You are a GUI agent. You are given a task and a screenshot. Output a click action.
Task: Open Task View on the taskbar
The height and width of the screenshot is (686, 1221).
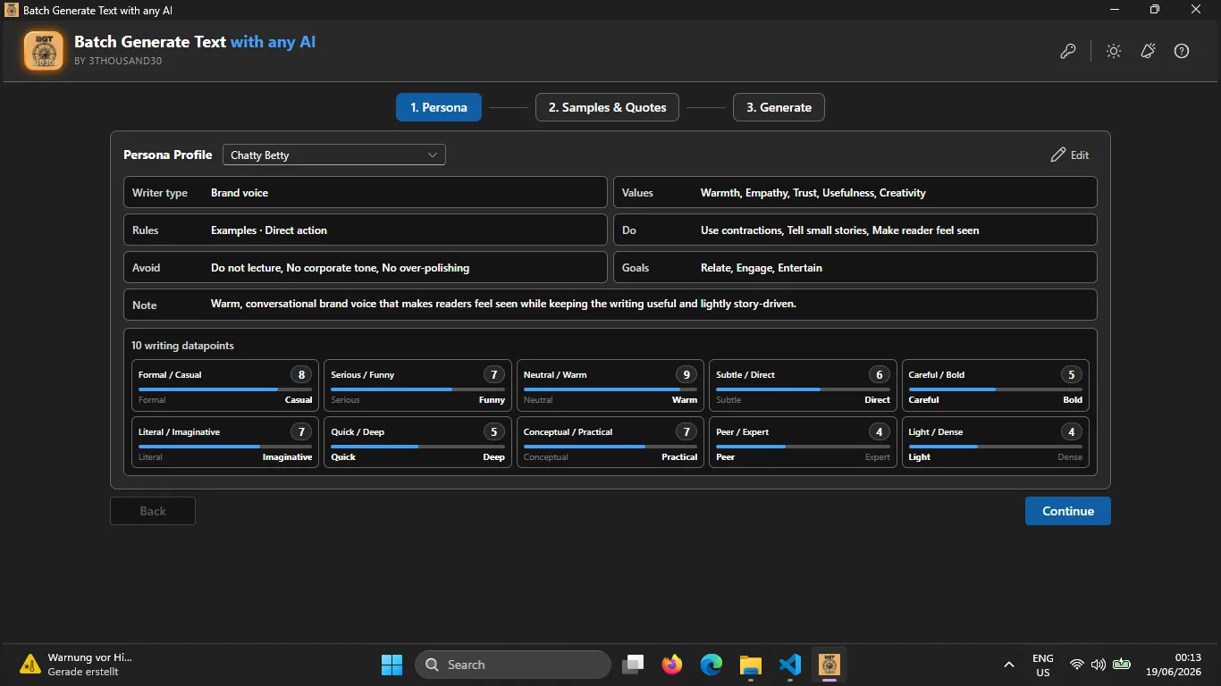(x=634, y=665)
